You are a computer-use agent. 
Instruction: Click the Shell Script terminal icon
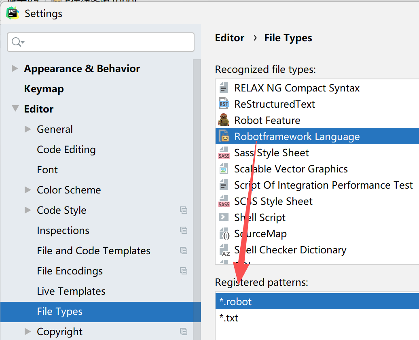coord(224,217)
